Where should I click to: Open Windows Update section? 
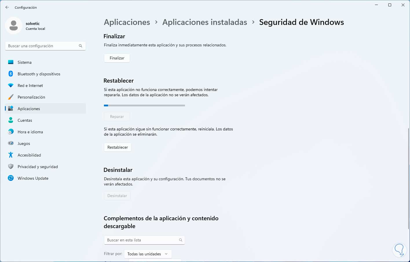click(x=45, y=178)
